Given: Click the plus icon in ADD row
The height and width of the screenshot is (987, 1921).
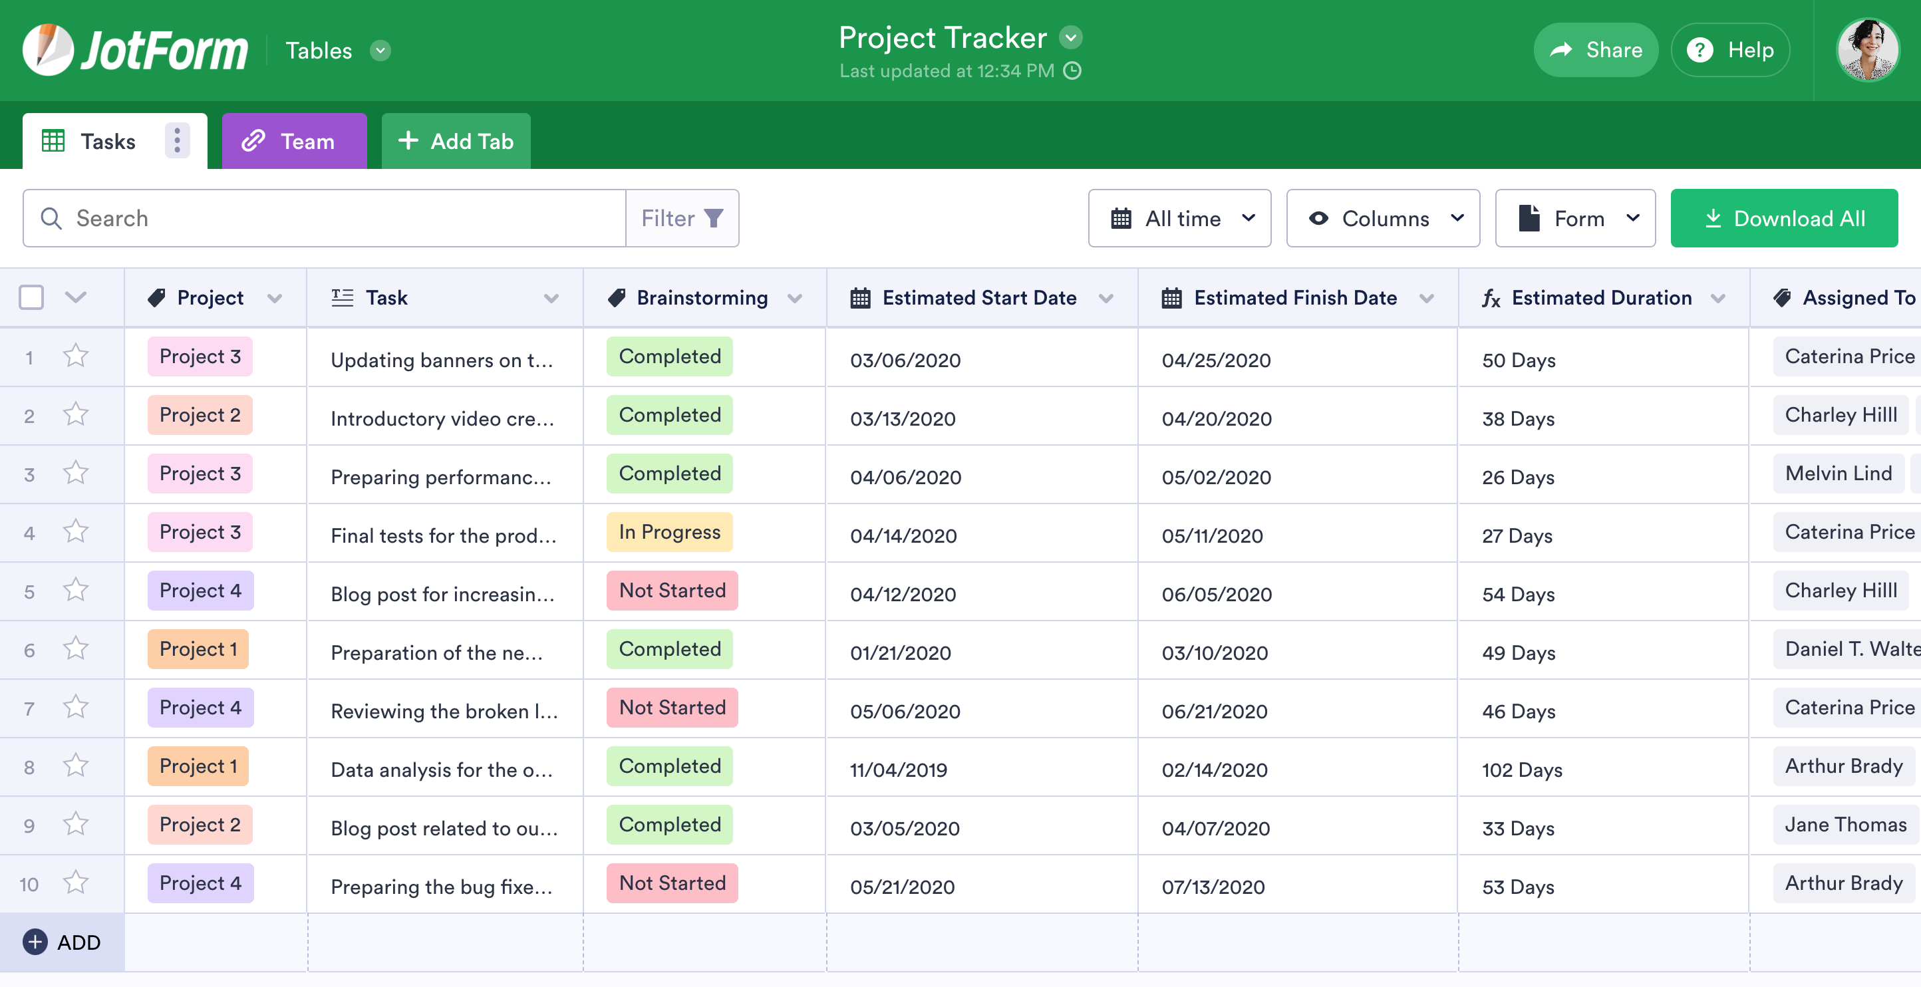Looking at the screenshot, I should (x=35, y=942).
